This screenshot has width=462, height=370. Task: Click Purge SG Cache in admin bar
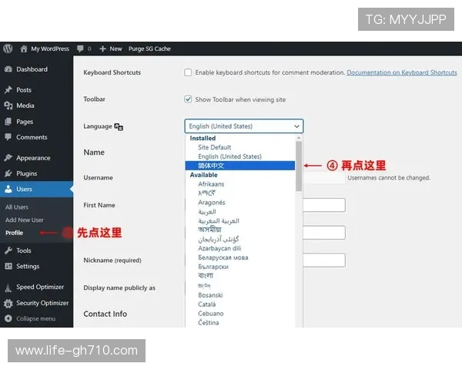point(150,49)
